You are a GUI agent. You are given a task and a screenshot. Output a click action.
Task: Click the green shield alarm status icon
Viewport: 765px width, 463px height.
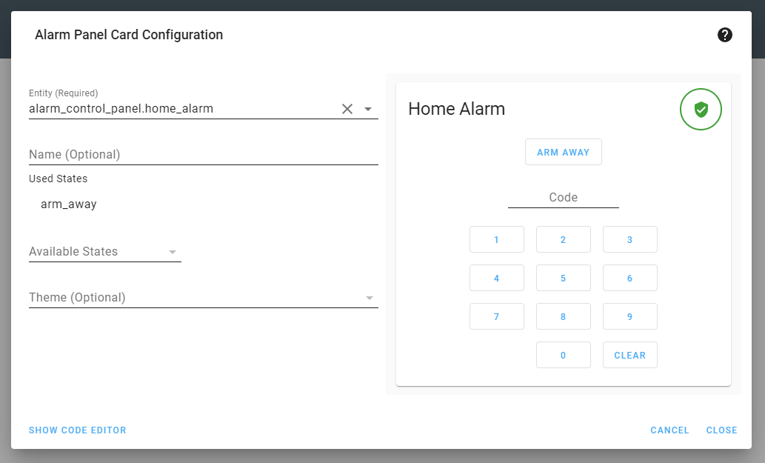point(701,109)
